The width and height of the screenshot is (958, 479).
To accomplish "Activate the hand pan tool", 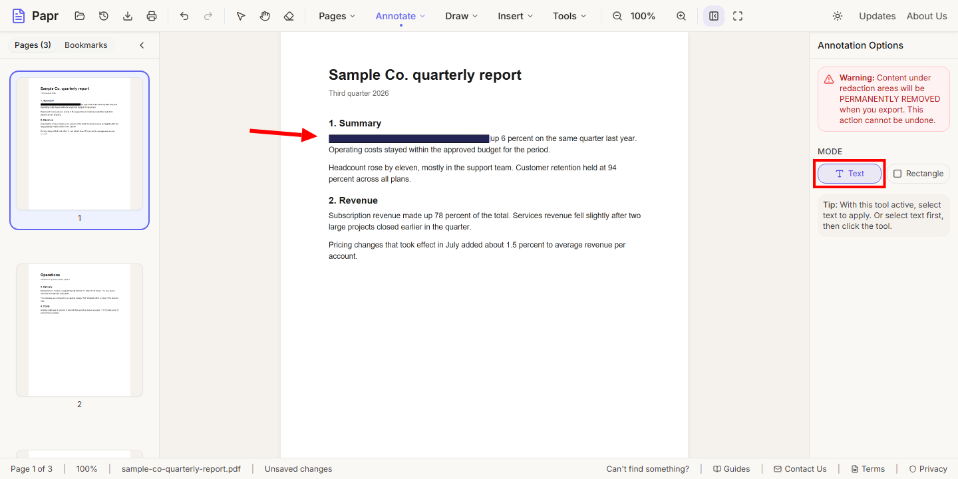I will 265,16.
